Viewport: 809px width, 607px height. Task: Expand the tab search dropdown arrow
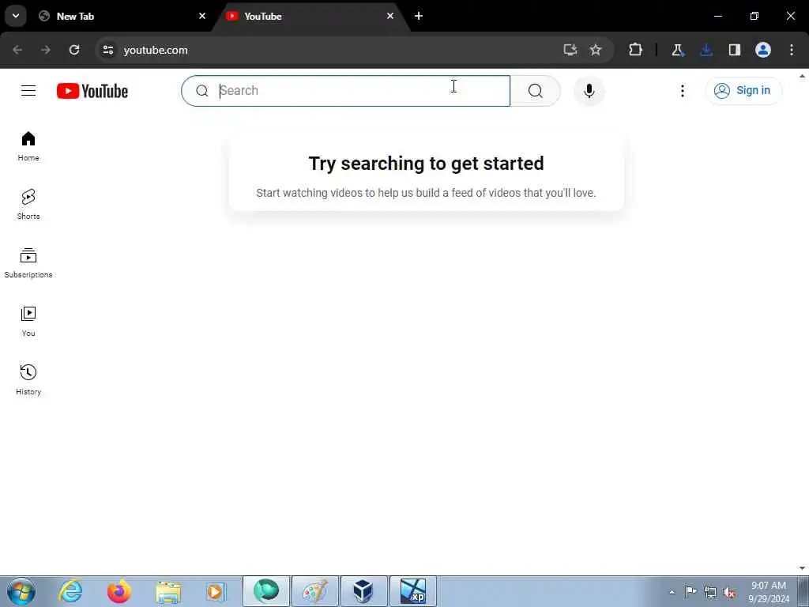tap(16, 16)
